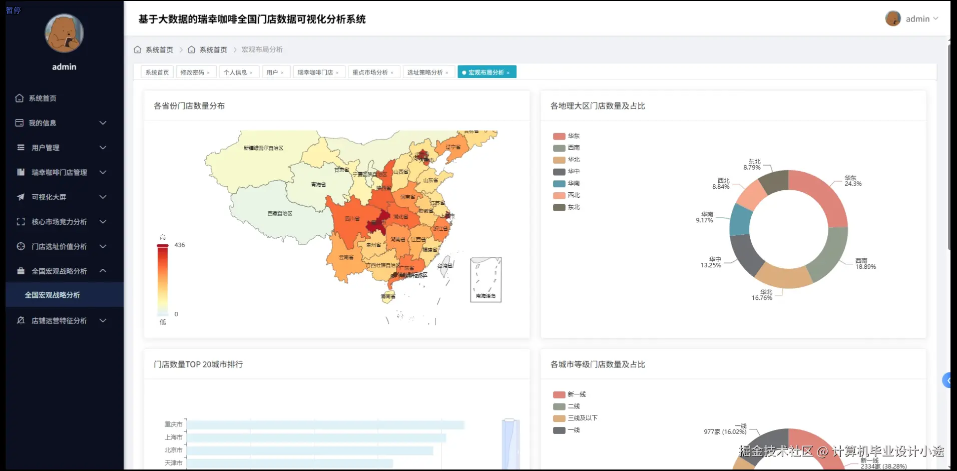Click the first breadcrumb home icon
Screen dimensions: 957x471
tap(138, 50)
